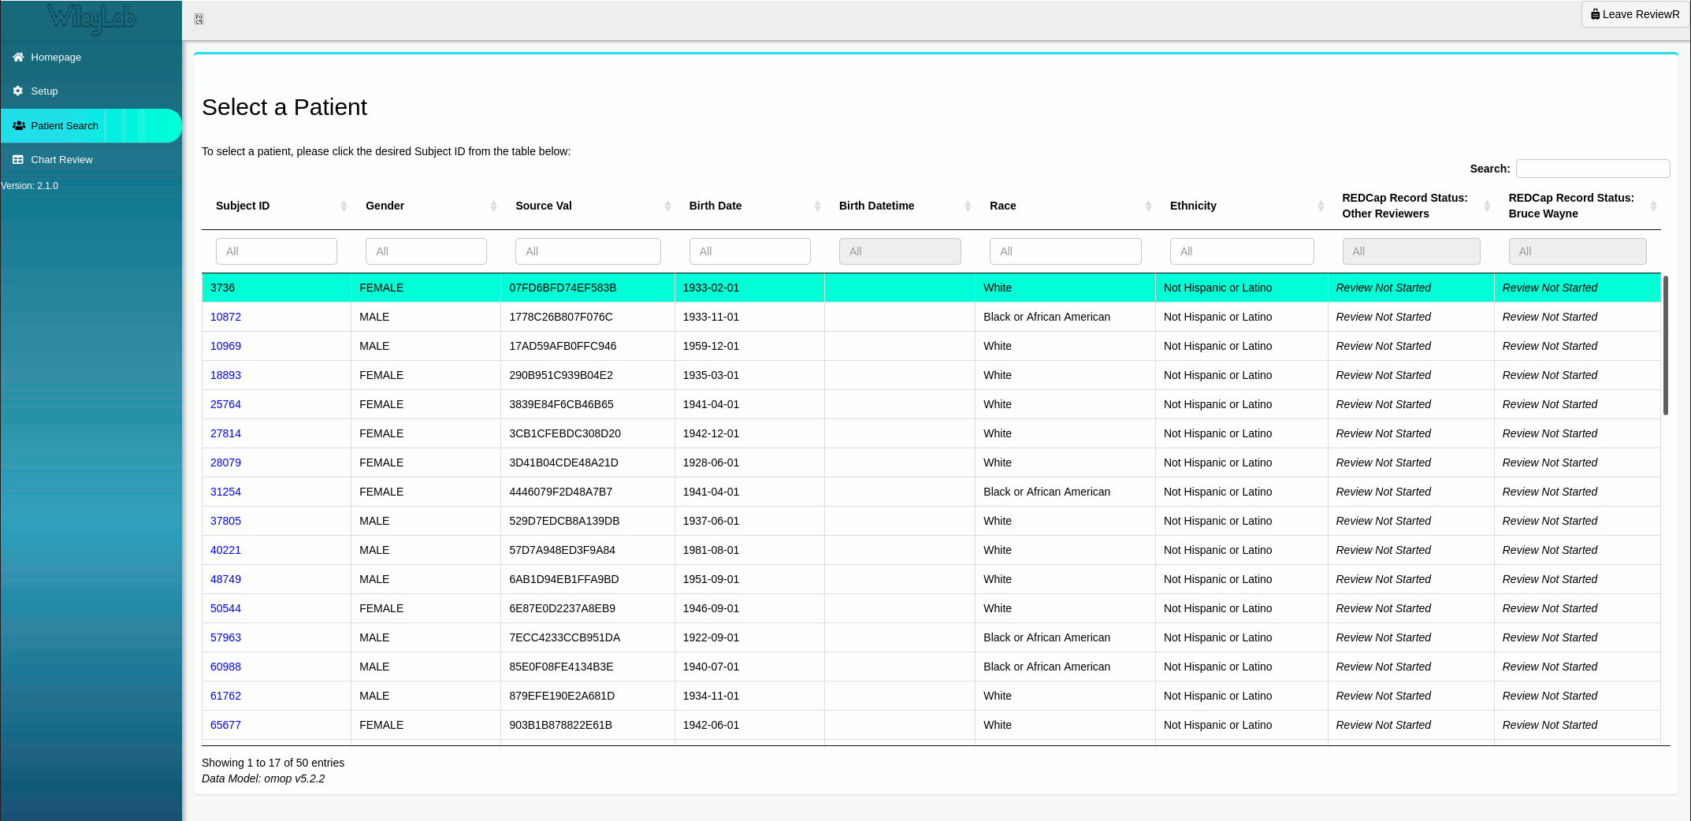Click the sidebar toggle icon in top bar
This screenshot has width=1691, height=821.
tap(199, 19)
